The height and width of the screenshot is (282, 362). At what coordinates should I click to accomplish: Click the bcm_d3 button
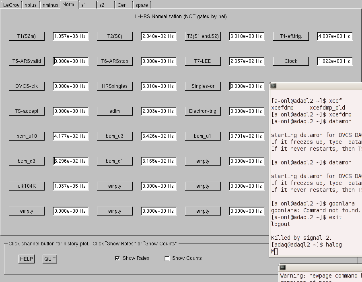coord(27,161)
